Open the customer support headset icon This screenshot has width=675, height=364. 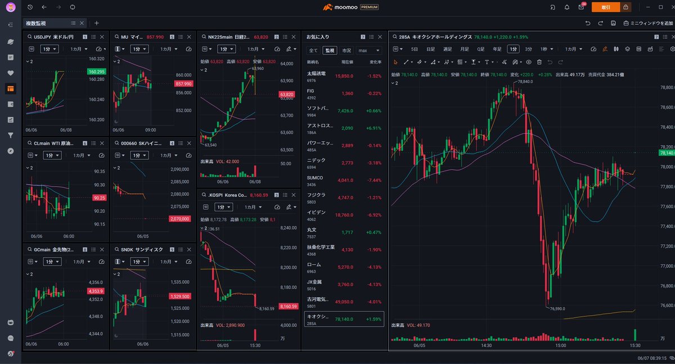[x=553, y=7]
